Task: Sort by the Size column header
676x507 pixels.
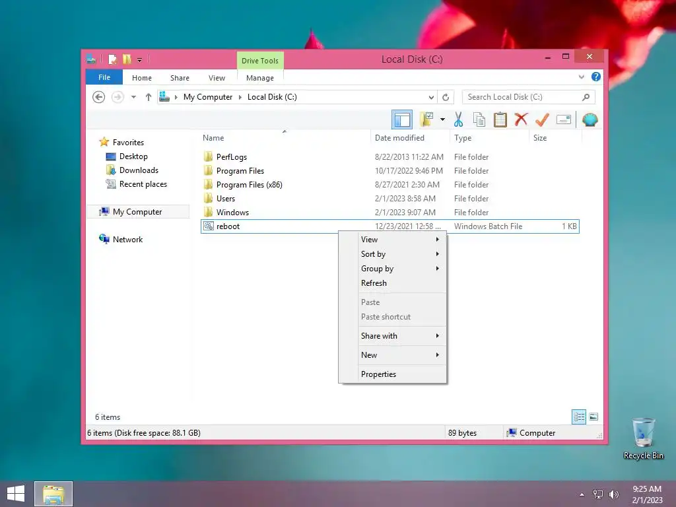Action: 555,138
